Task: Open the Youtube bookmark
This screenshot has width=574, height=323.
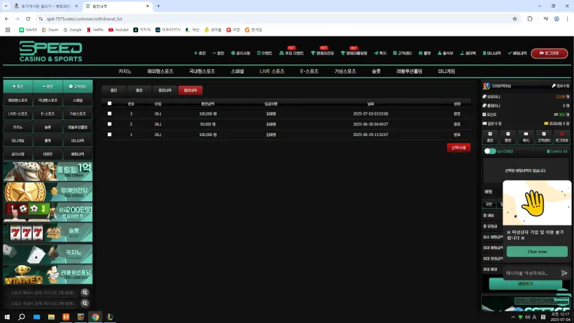Action: 119,30
